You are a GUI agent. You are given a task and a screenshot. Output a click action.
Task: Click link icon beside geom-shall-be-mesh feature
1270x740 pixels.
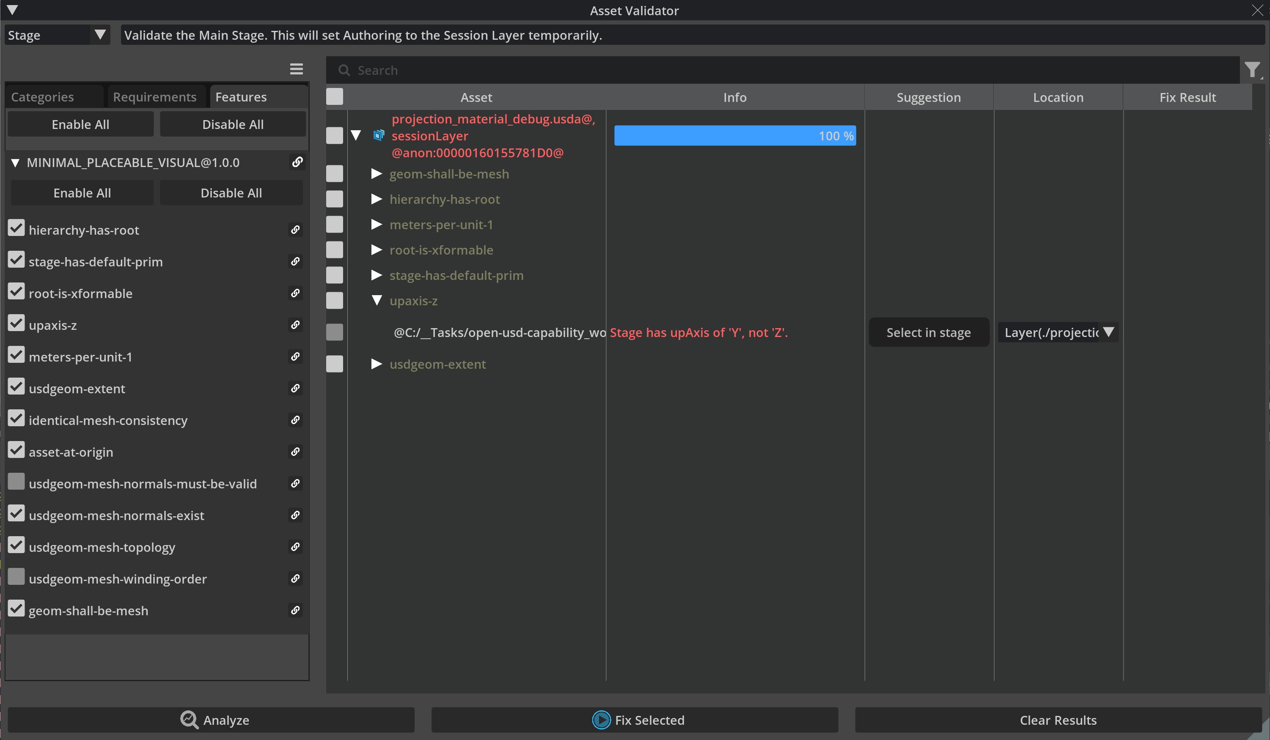(x=295, y=611)
